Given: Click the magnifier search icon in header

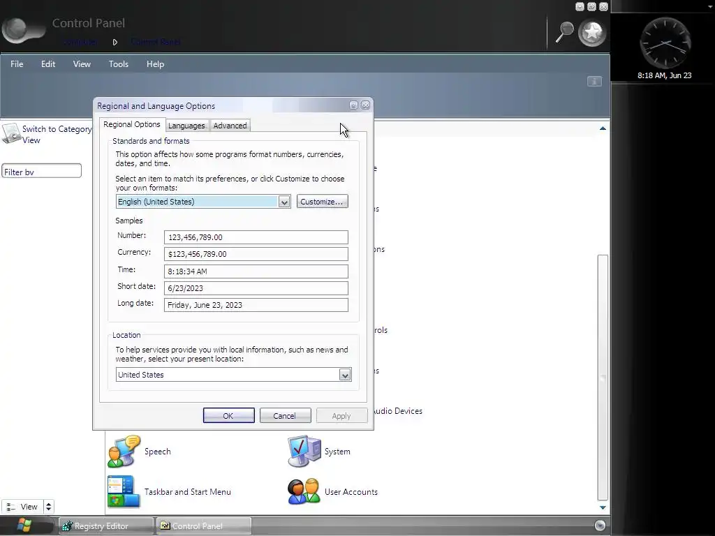Looking at the screenshot, I should pyautogui.click(x=564, y=32).
